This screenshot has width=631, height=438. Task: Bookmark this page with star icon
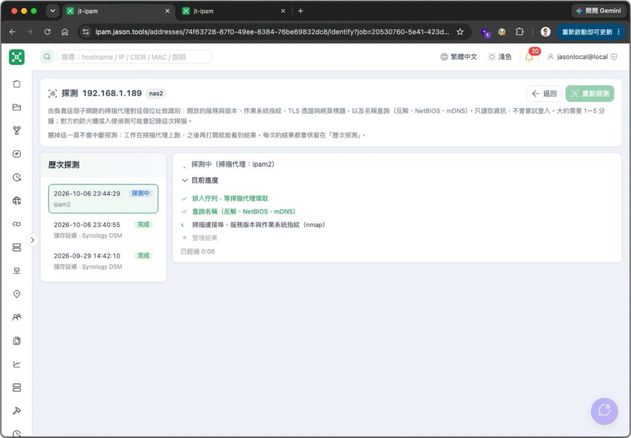click(x=460, y=32)
